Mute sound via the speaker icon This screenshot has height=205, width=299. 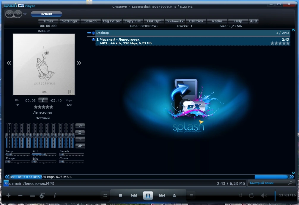pos(264,195)
